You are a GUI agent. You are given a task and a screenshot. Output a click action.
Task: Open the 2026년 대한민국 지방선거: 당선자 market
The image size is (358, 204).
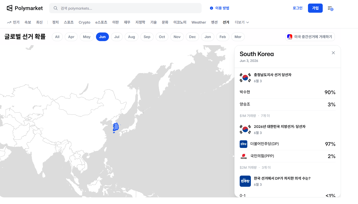[x=280, y=127]
